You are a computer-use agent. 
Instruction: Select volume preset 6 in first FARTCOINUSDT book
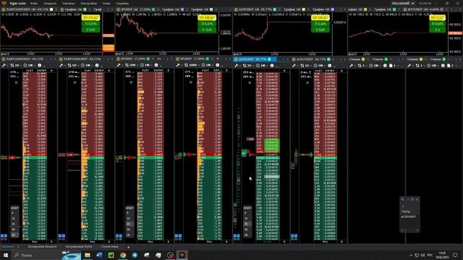13,213
